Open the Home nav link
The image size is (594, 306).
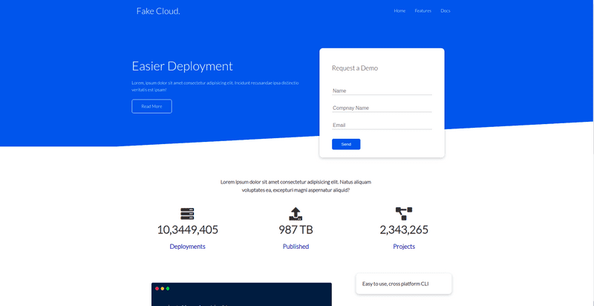point(399,11)
